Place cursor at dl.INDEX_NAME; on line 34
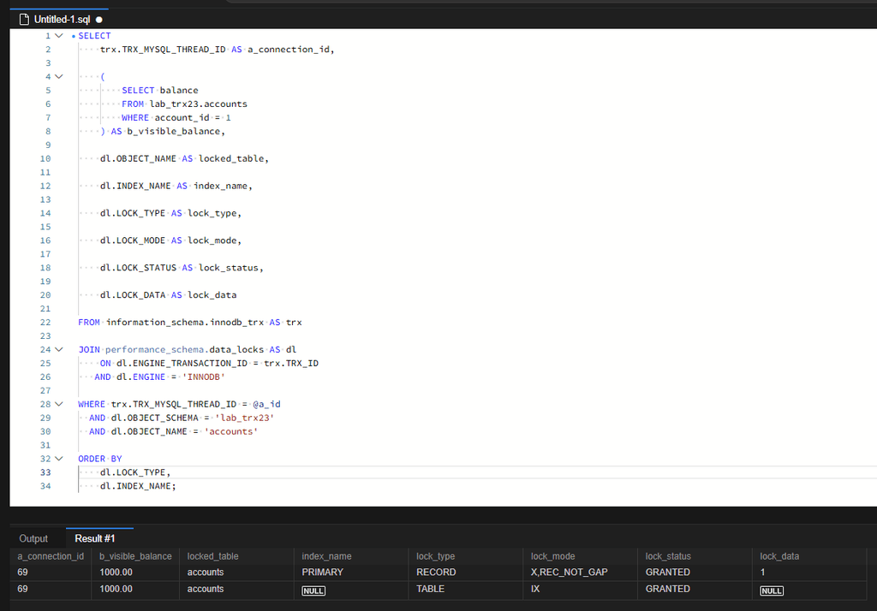Image resolution: width=877 pixels, height=611 pixels. 138,486
